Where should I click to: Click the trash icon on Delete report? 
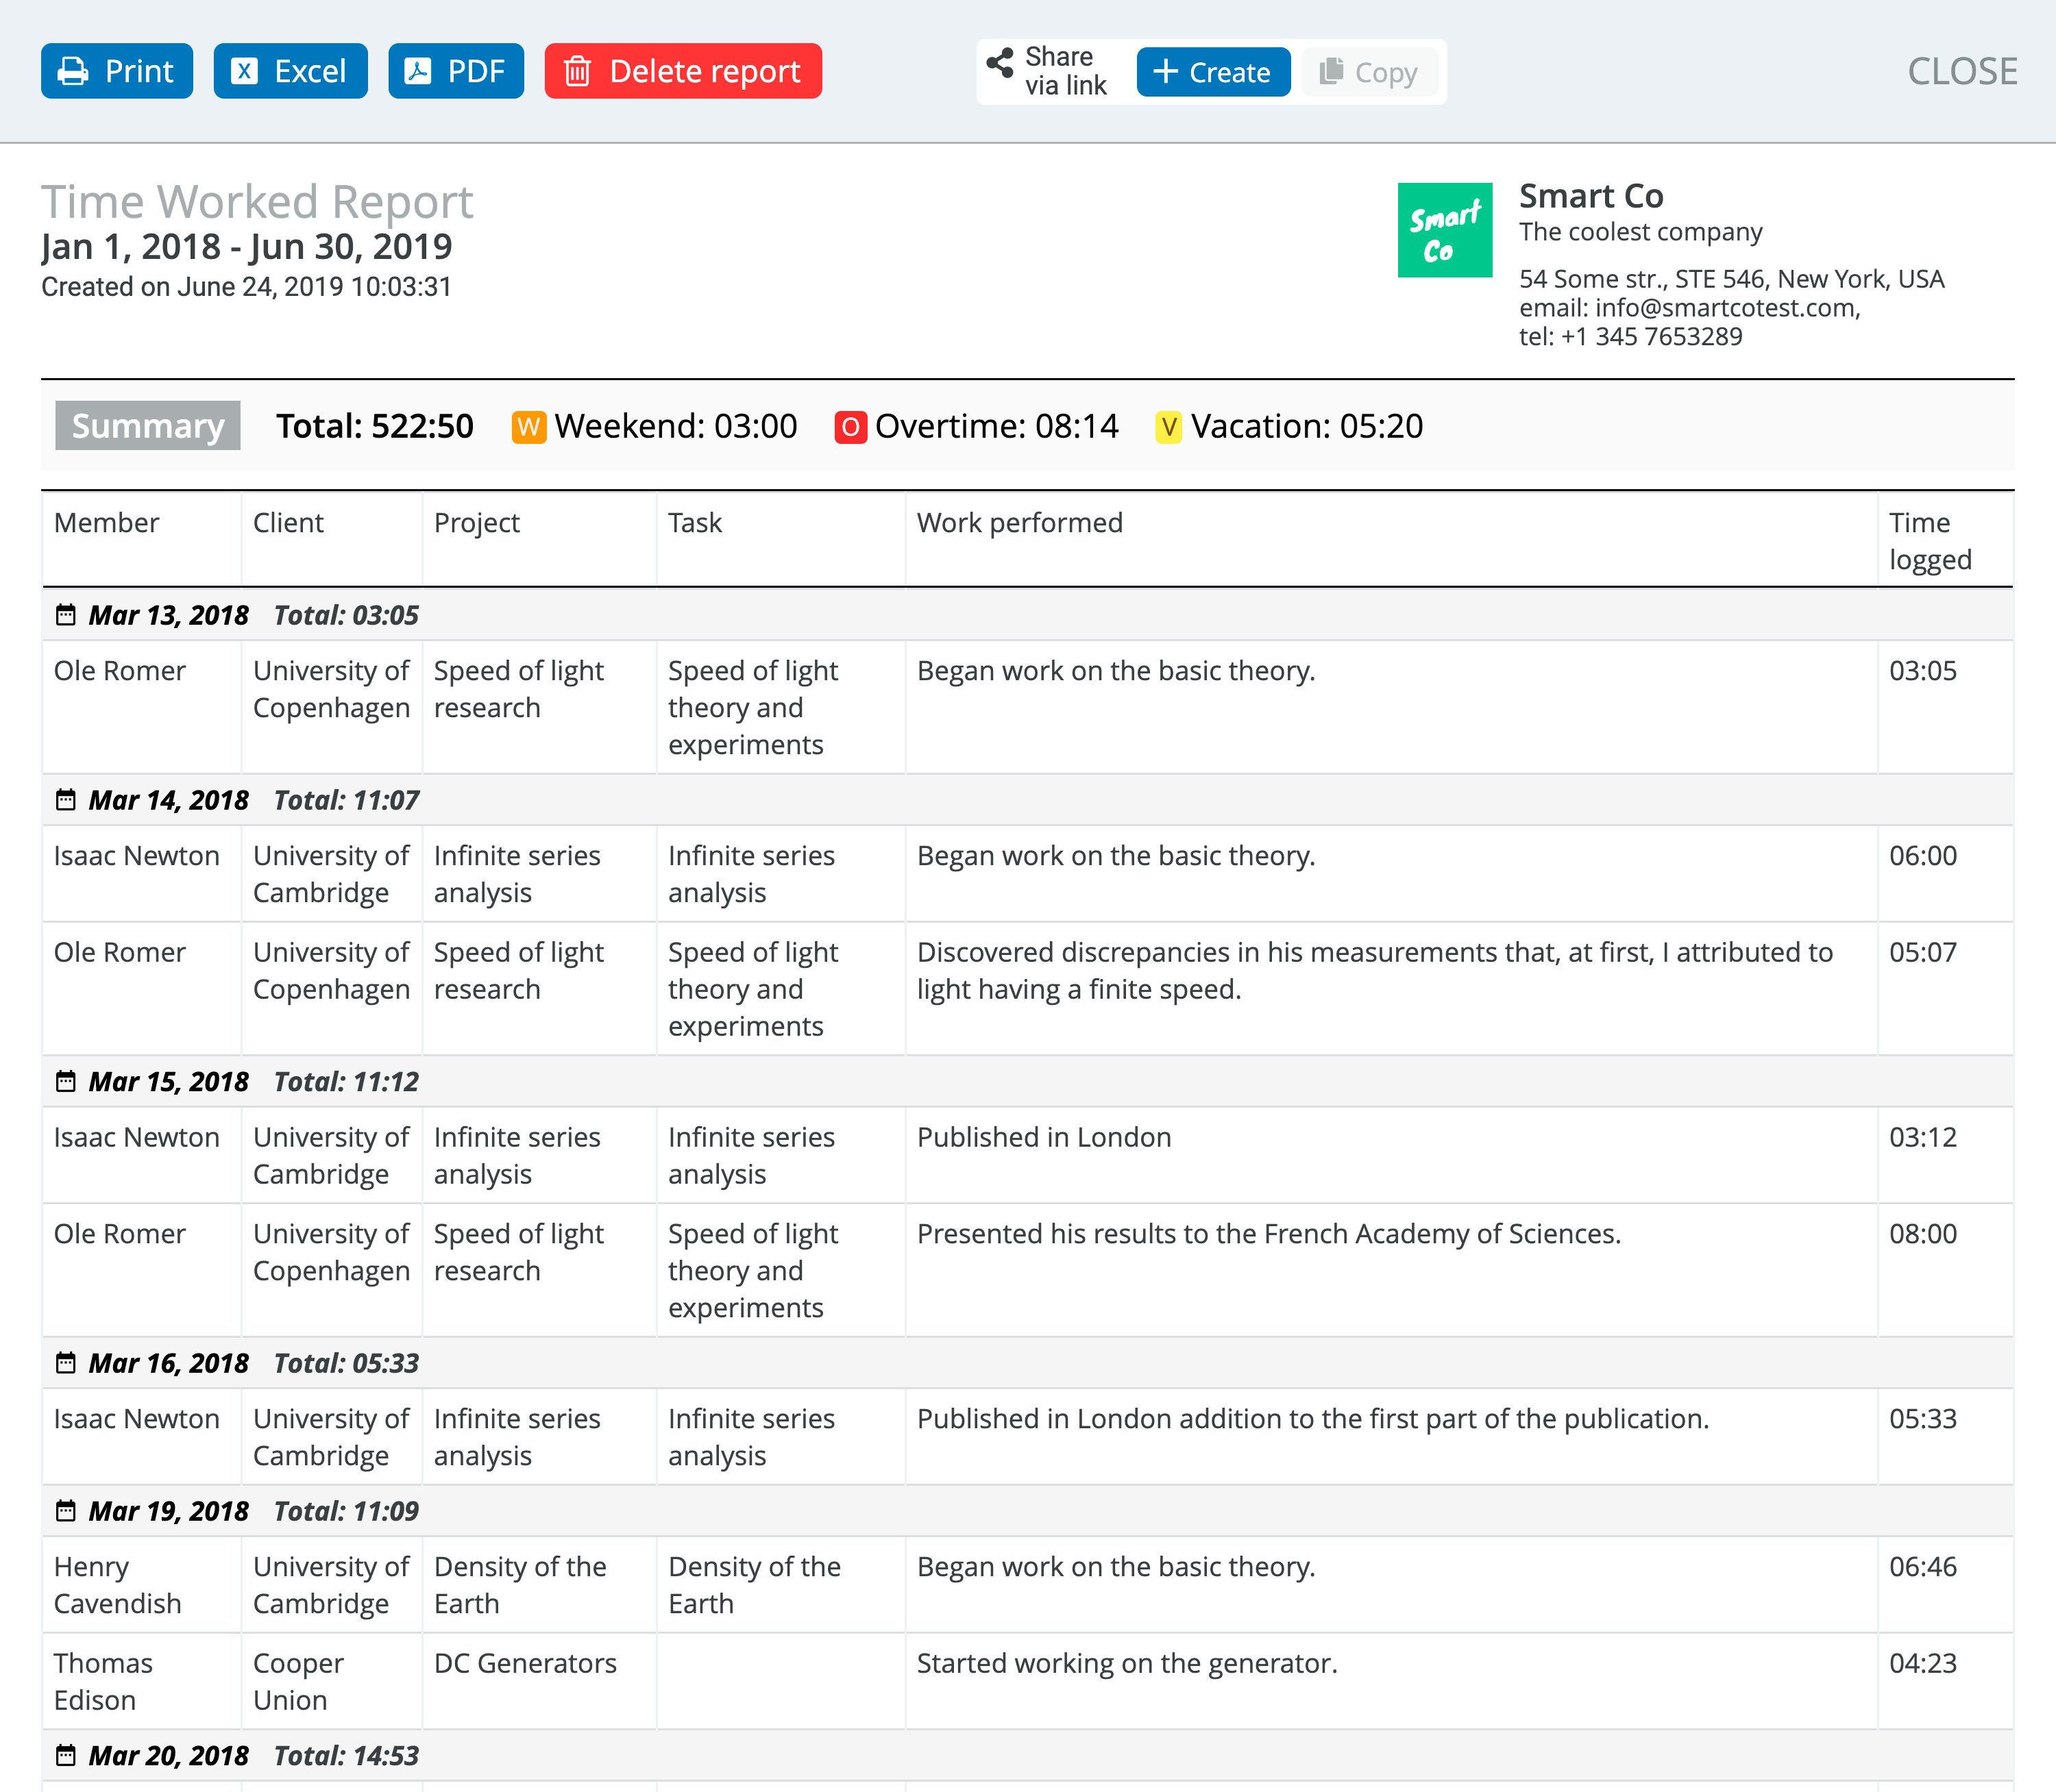[578, 71]
